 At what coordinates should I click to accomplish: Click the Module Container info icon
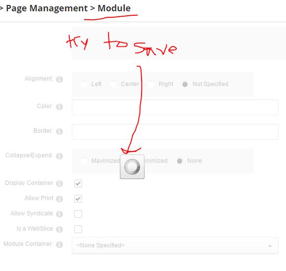point(59,244)
